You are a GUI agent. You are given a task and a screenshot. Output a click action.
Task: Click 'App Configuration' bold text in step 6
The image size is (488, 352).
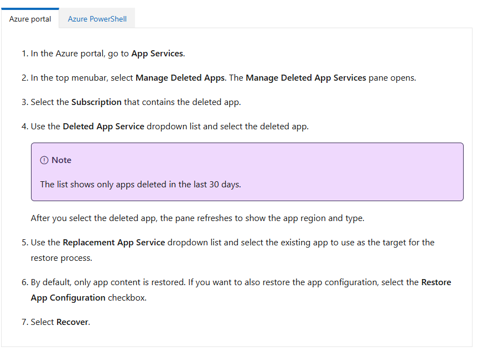[68, 298]
